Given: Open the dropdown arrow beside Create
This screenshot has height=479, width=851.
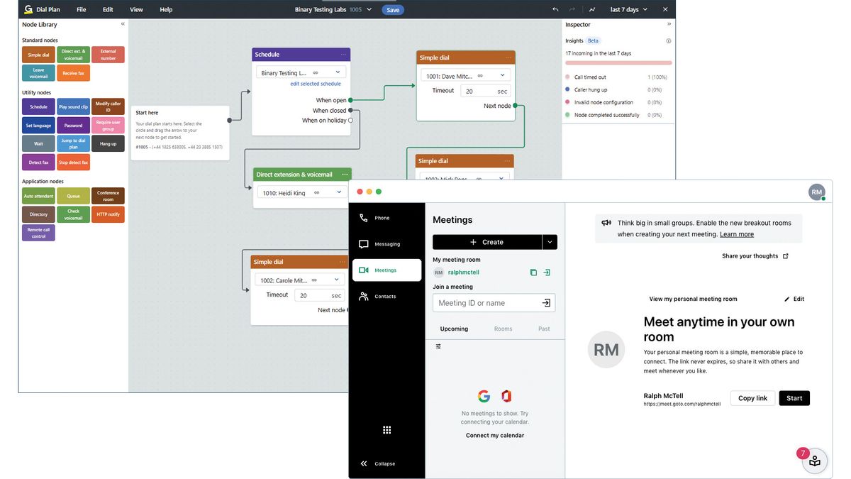Looking at the screenshot, I should pyautogui.click(x=550, y=242).
